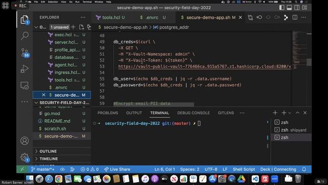Viewport: 328px width, 185px height.
Task: Open editor More Actions ellipsis
Action: click(x=304, y=17)
